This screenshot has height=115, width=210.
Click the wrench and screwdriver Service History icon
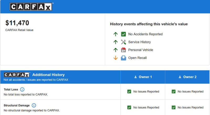pyautogui.click(x=123, y=42)
